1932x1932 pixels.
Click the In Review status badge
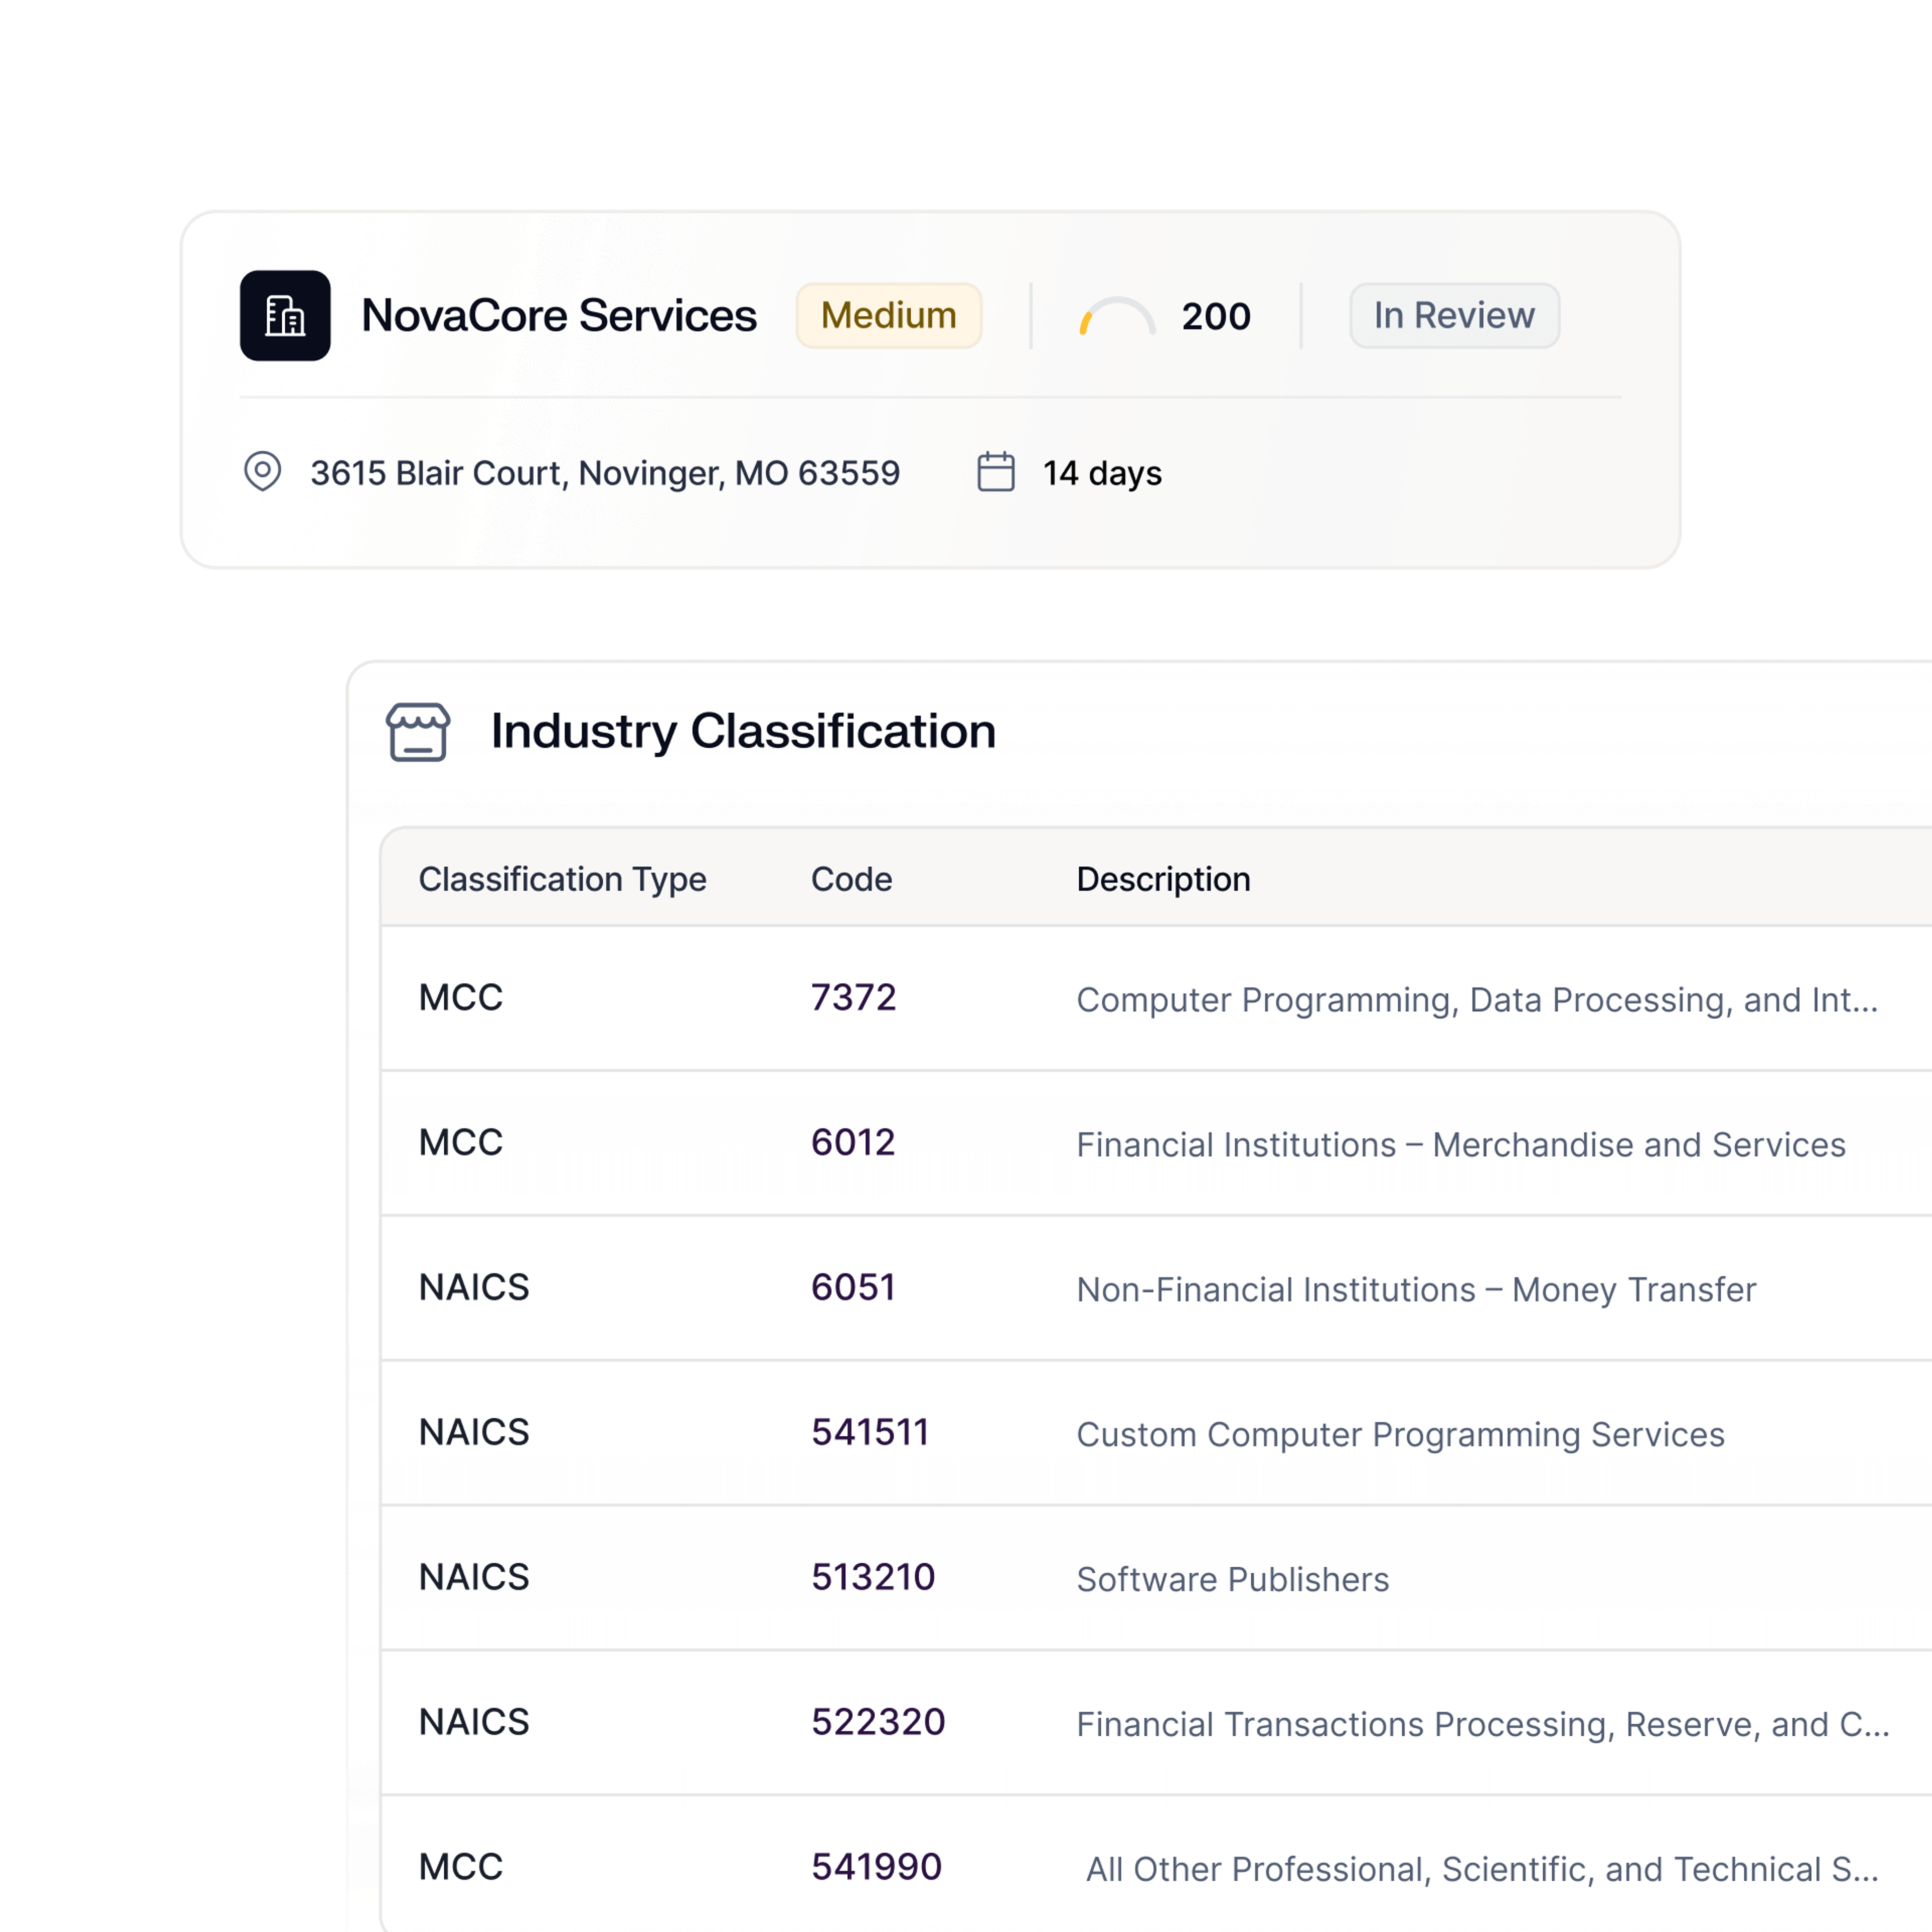pyautogui.click(x=1453, y=316)
